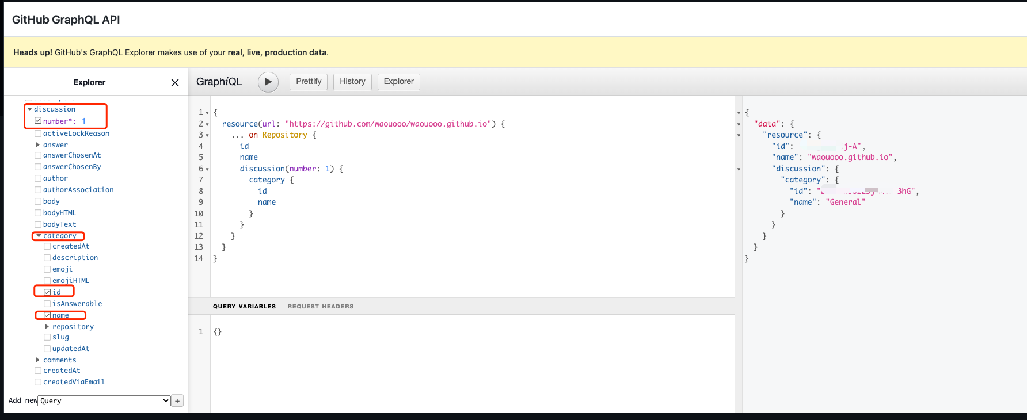Uncheck the name field under category

[x=47, y=315]
